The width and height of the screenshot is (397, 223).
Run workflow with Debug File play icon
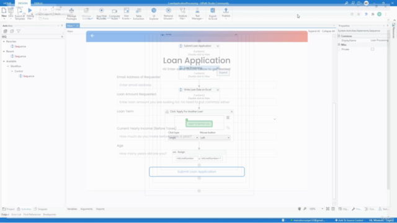30,11
